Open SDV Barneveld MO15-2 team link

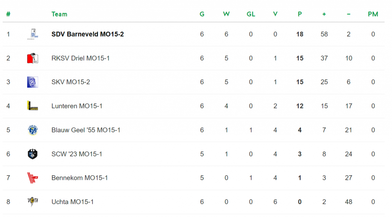click(x=87, y=34)
